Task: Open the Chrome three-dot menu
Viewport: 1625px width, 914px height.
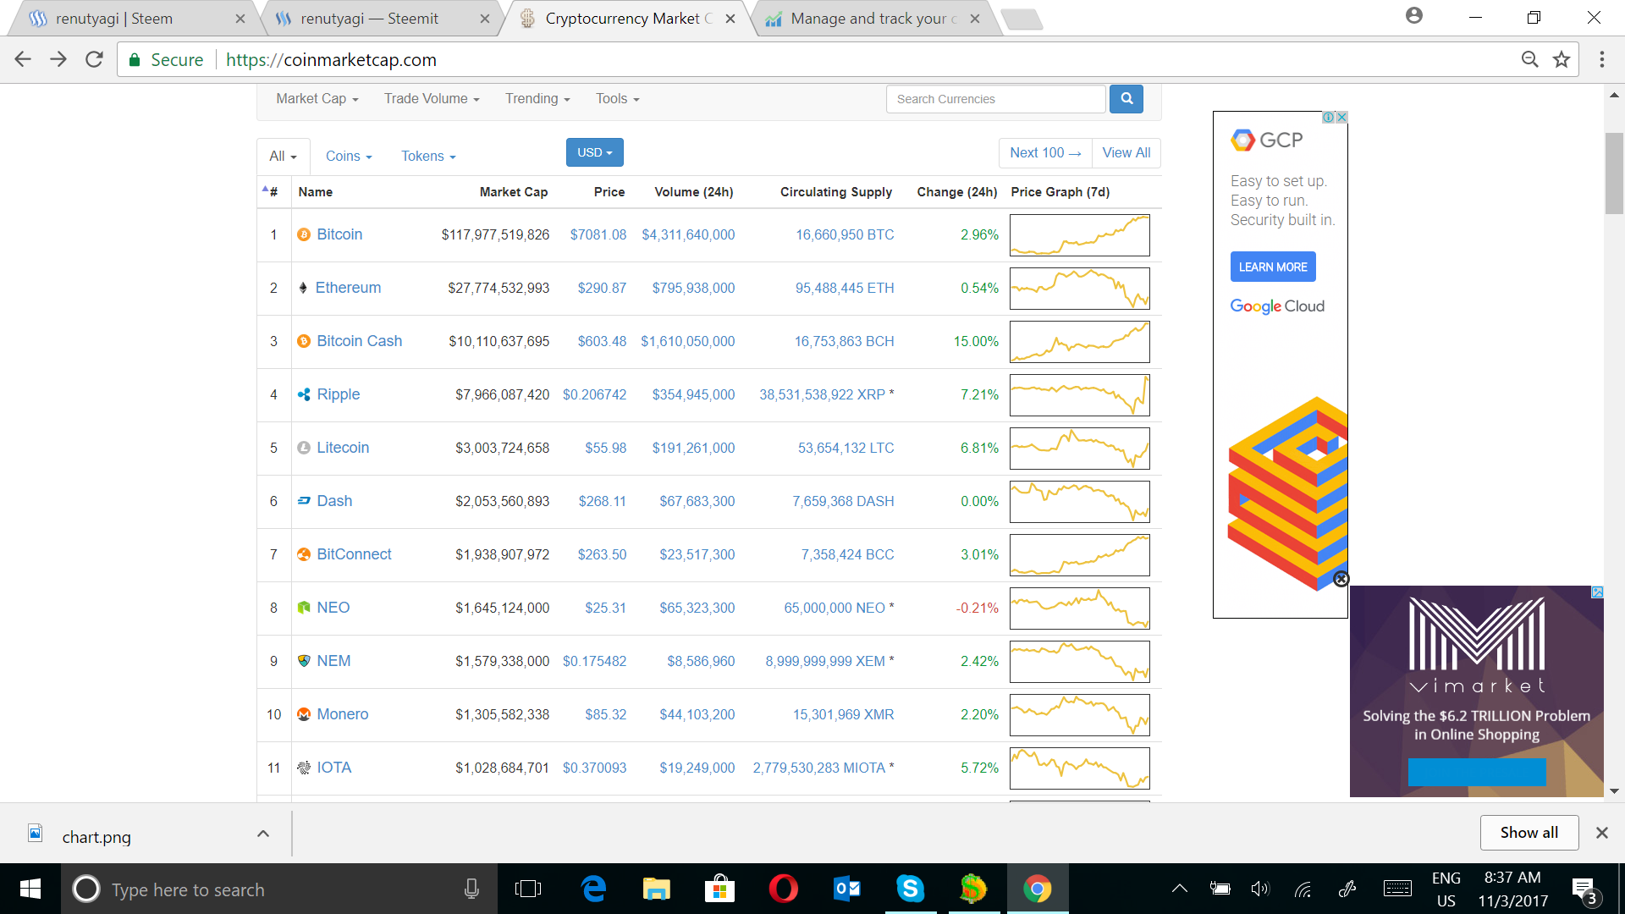Action: [x=1601, y=59]
